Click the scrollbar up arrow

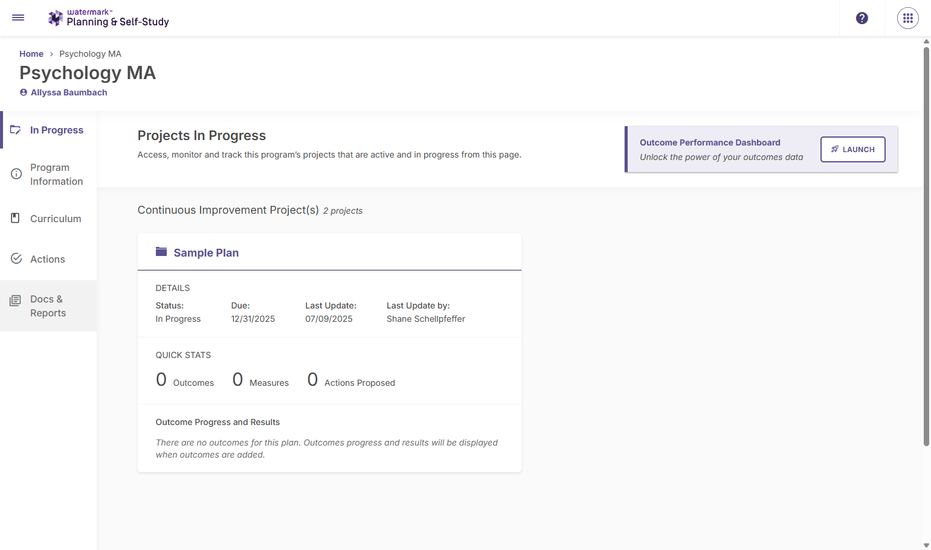coord(926,42)
